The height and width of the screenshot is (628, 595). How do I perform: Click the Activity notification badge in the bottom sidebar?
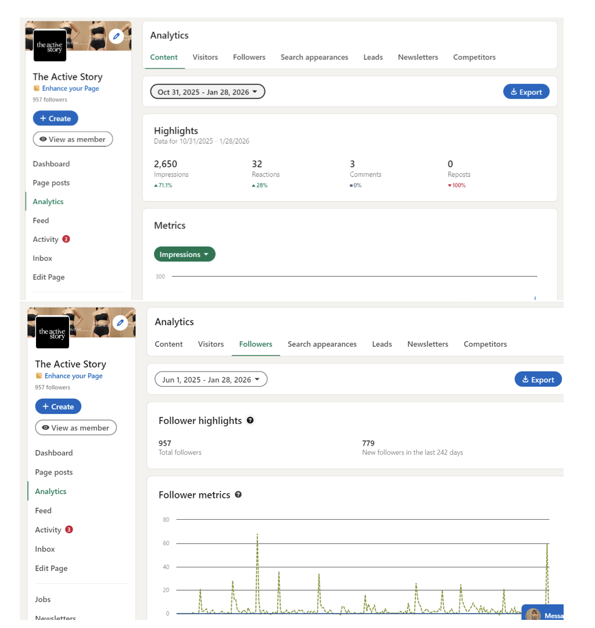69,530
